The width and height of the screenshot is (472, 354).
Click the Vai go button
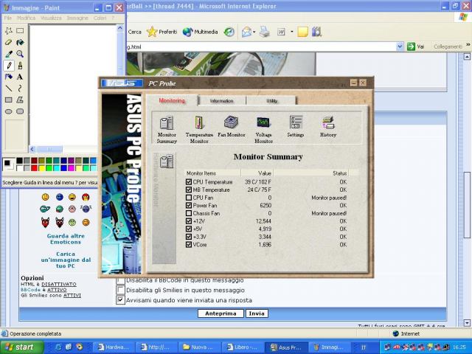416,46
